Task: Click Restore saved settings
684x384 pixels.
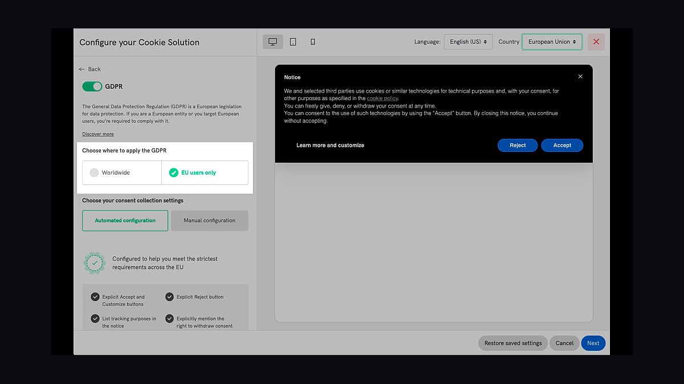Action: coord(513,343)
